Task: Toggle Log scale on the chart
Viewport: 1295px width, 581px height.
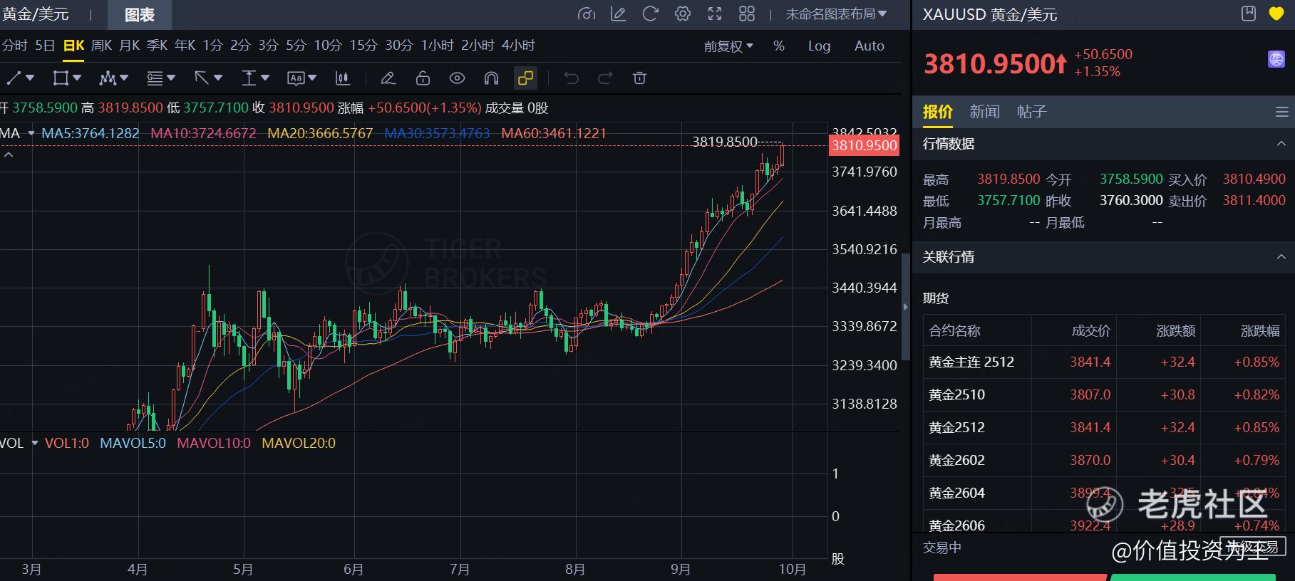Action: [x=819, y=46]
